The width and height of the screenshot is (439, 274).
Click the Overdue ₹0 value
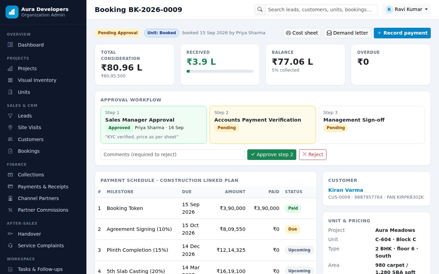363,62
